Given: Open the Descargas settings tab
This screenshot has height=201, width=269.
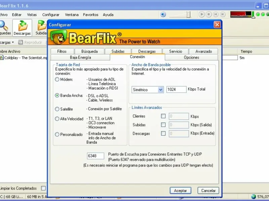Looking at the screenshot, I should coord(147,51).
